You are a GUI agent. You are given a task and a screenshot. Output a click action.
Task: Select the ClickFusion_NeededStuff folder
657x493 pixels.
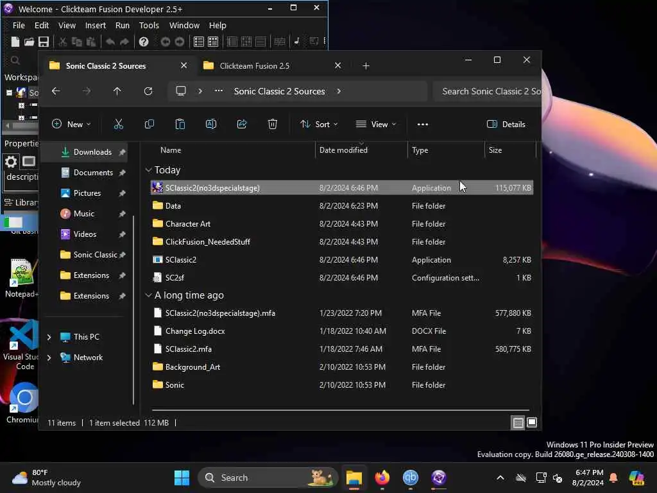tap(342, 242)
